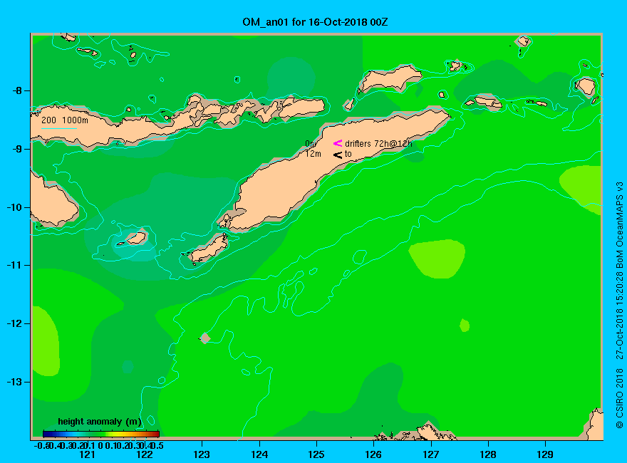
Task: Click the black arrow symbol beside 'to'
Action: pos(338,155)
